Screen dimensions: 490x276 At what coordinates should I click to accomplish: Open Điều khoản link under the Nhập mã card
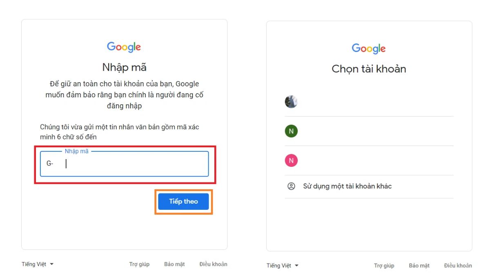(213, 264)
